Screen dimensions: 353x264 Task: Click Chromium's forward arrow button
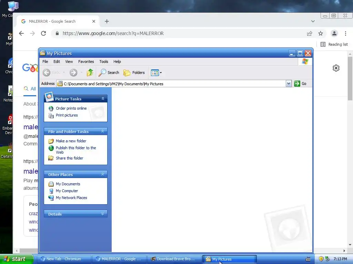32,33
